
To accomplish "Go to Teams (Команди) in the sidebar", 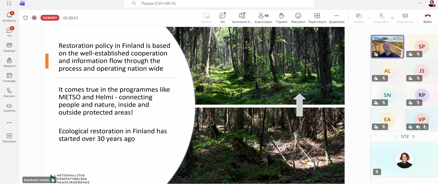I will pyautogui.click(x=9, y=47).
